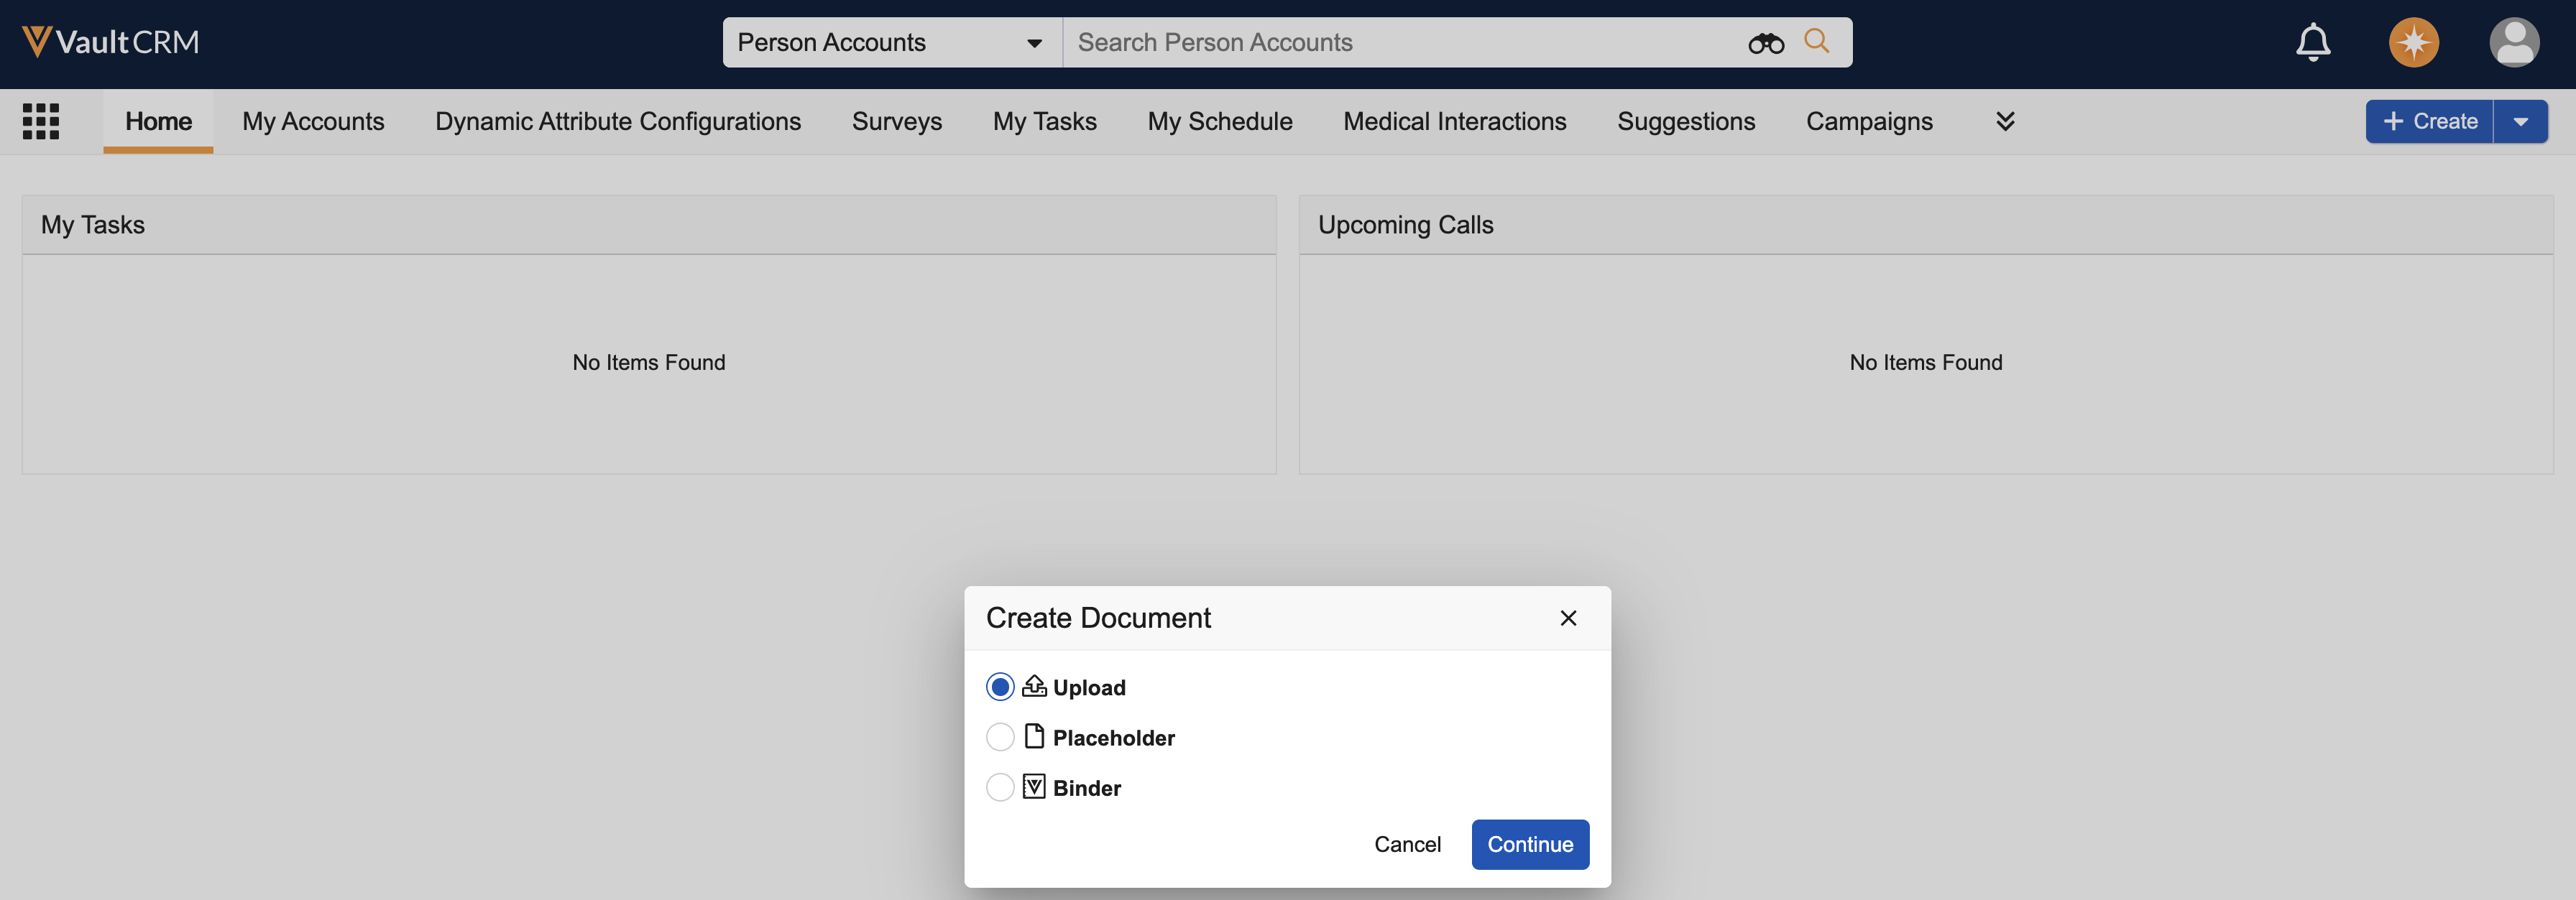Click the orange star help icon
The width and height of the screenshot is (2576, 900).
click(2413, 42)
